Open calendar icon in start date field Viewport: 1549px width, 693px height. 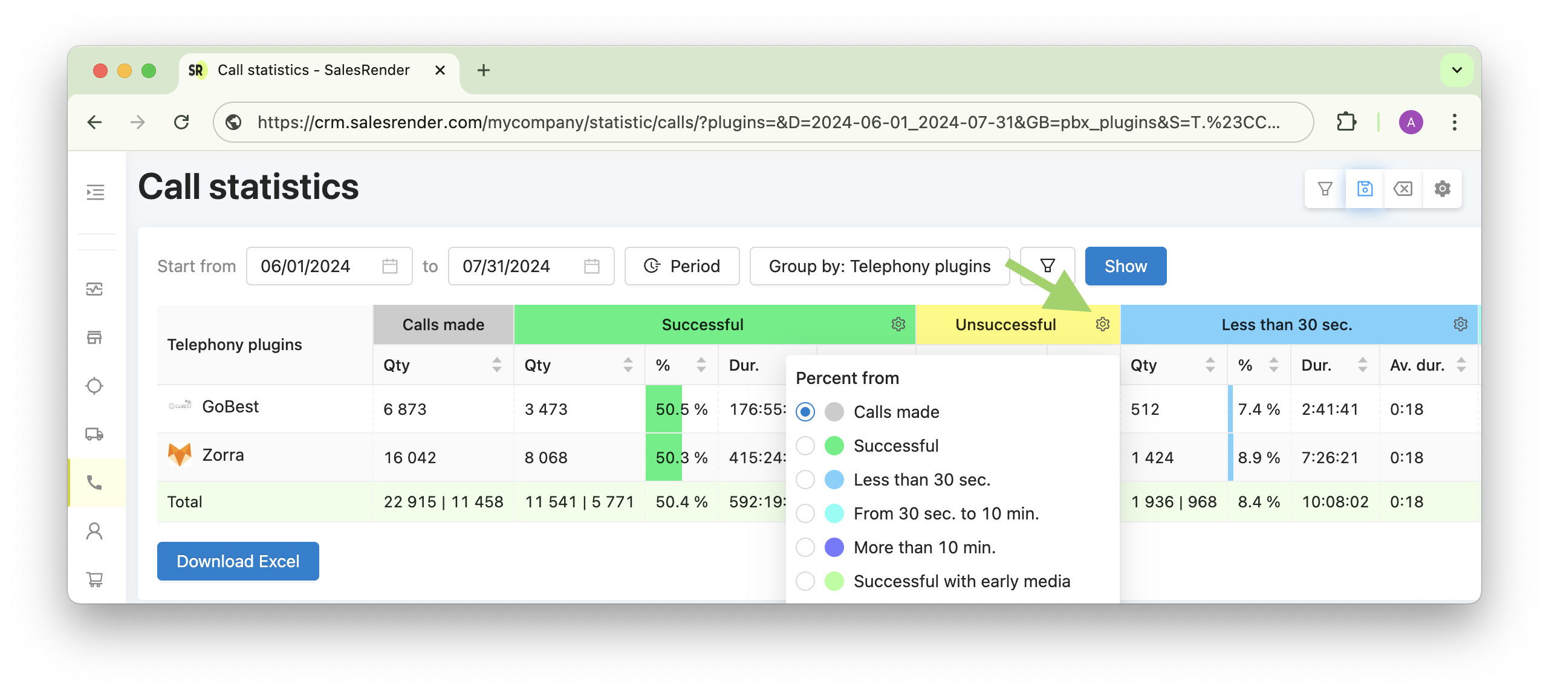click(x=390, y=266)
